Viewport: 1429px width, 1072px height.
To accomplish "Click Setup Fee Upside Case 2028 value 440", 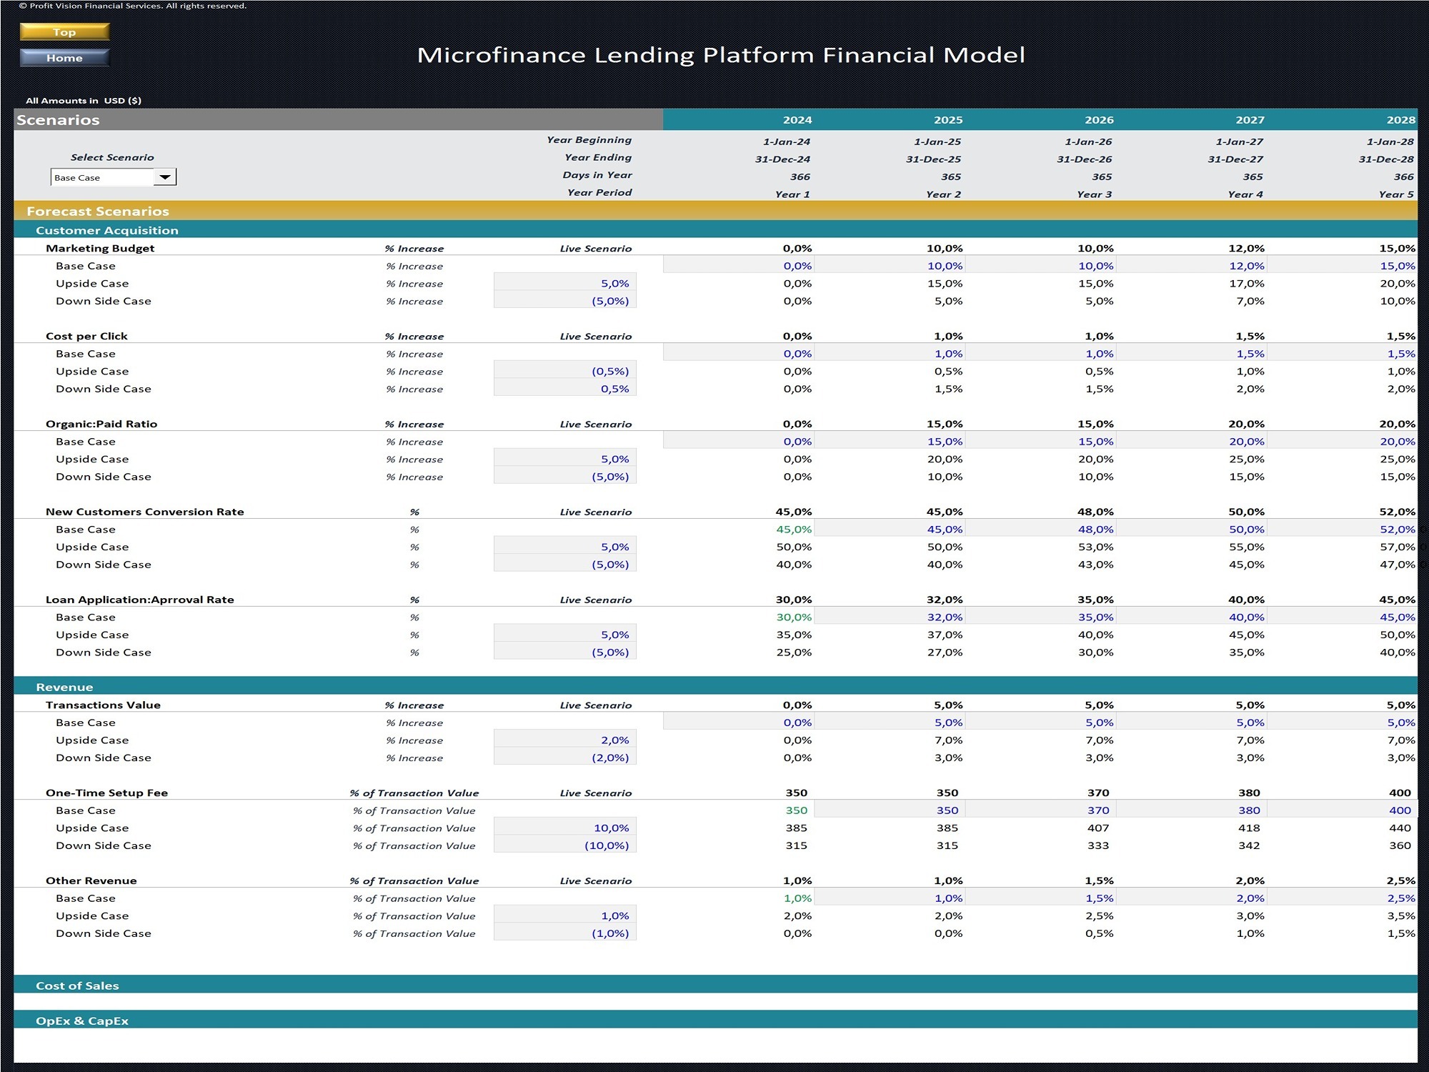I will pyautogui.click(x=1400, y=828).
